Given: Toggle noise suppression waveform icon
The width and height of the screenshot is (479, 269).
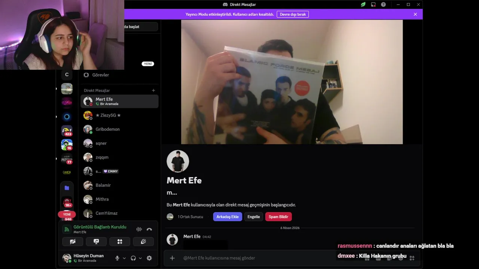Looking at the screenshot, I should click(139, 229).
